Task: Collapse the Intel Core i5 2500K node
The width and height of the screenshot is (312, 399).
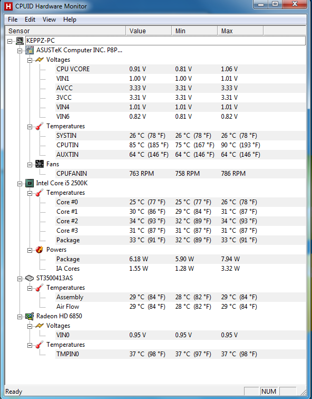Action: click(20, 184)
